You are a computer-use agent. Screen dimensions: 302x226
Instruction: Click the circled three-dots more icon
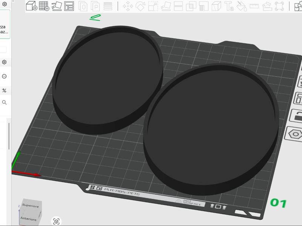point(4,76)
